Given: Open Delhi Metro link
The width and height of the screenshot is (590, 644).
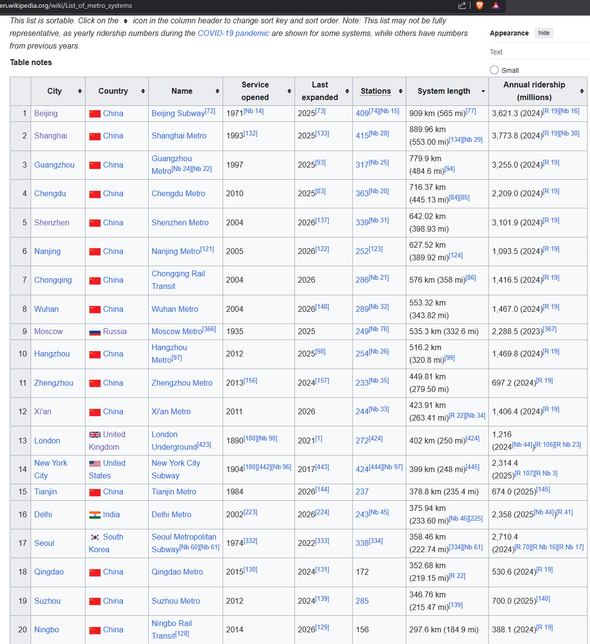Looking at the screenshot, I should (172, 514).
